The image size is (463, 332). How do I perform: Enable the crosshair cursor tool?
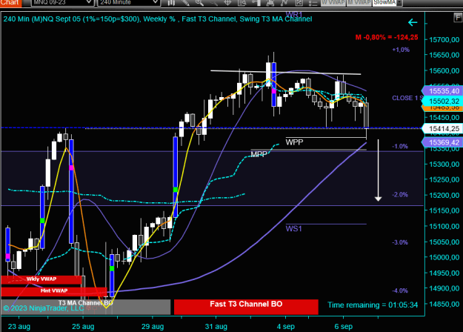point(227,3)
